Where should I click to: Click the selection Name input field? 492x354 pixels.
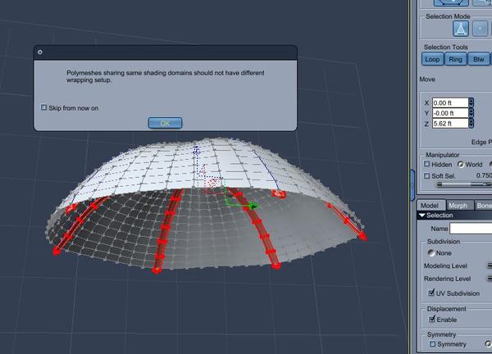(x=471, y=229)
